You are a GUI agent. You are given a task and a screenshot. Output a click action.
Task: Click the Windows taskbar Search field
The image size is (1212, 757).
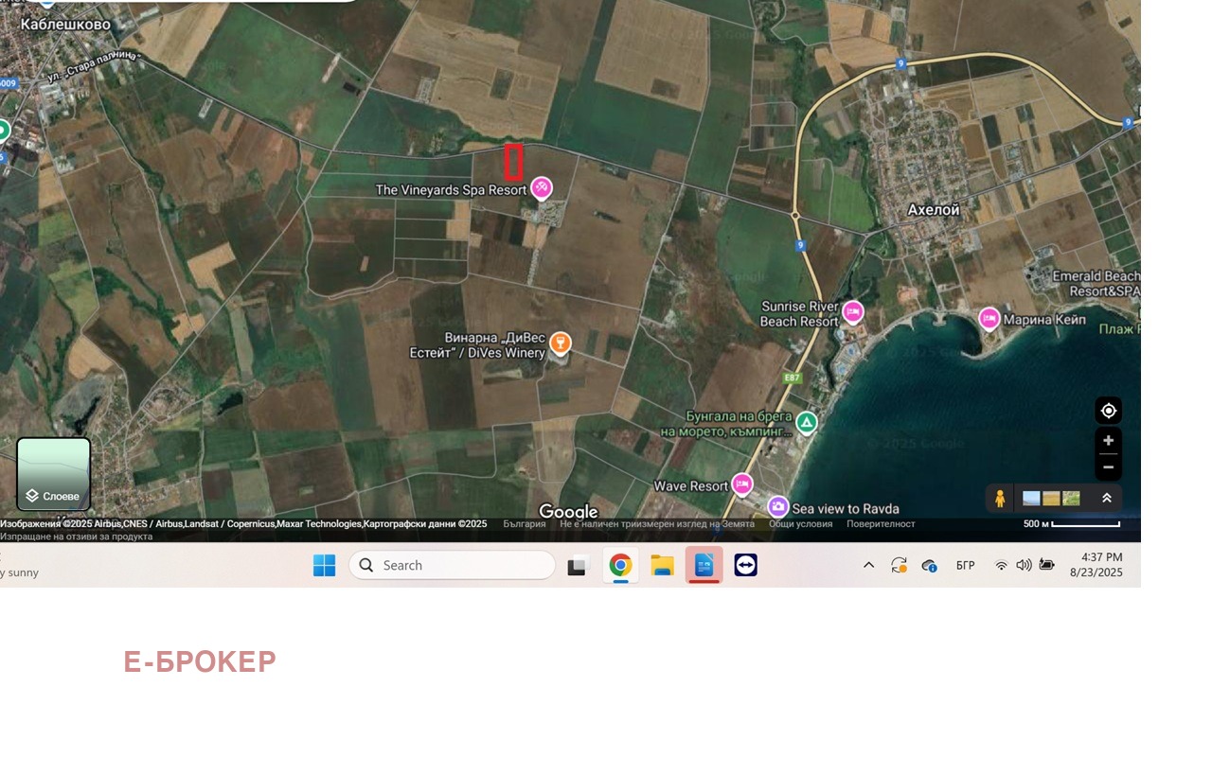pyautogui.click(x=452, y=565)
